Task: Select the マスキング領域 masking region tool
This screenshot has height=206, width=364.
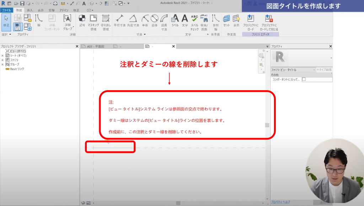Action: click(x=93, y=22)
